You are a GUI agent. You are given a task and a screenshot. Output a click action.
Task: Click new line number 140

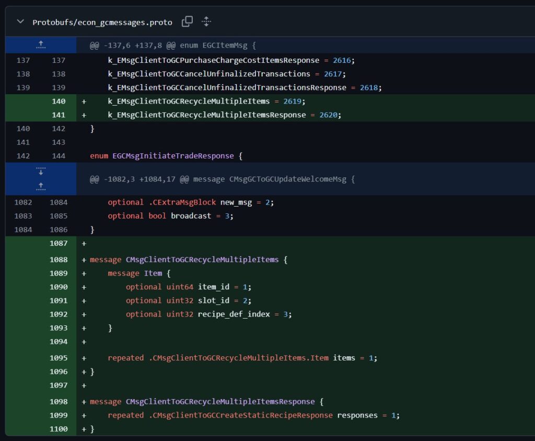click(x=59, y=101)
